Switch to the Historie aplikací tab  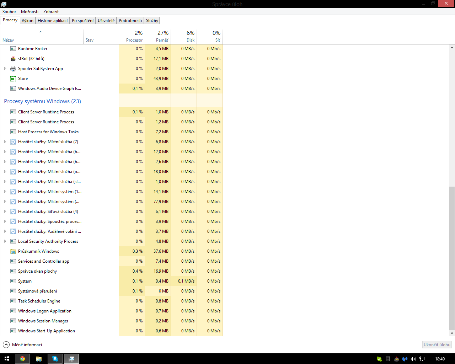[x=53, y=21]
